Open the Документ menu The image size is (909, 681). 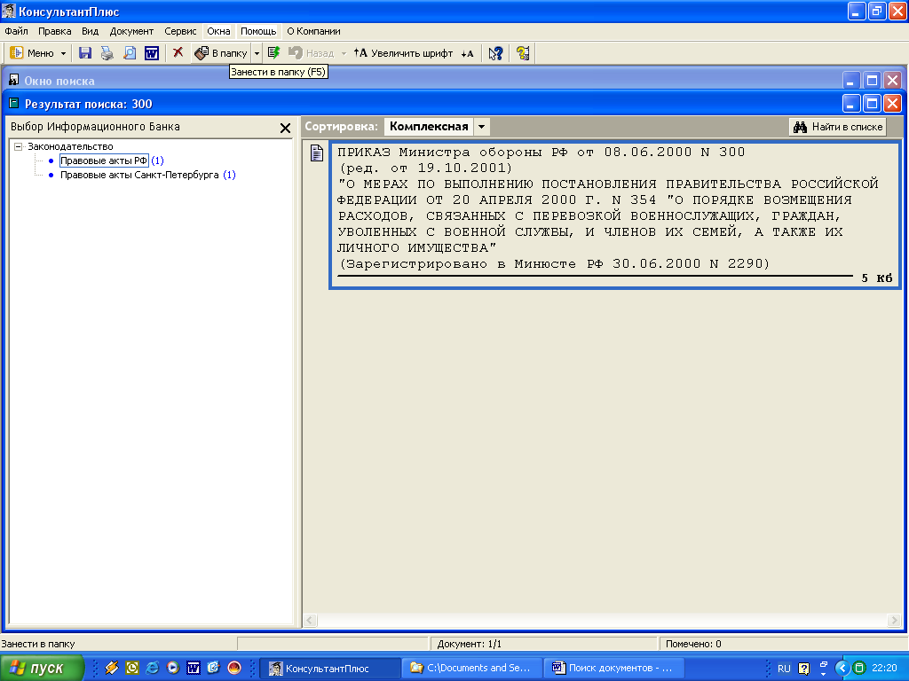[131, 31]
